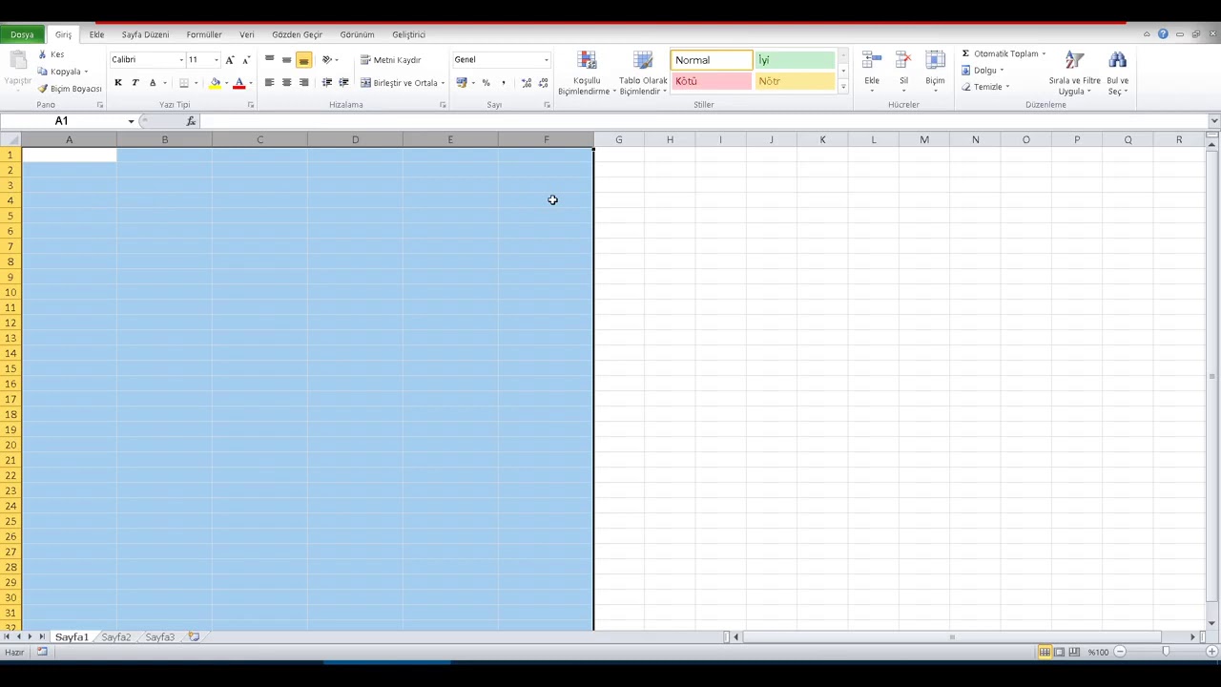Image resolution: width=1221 pixels, height=687 pixels.
Task: Switch to Page Break Preview icon
Action: pyautogui.click(x=1074, y=652)
